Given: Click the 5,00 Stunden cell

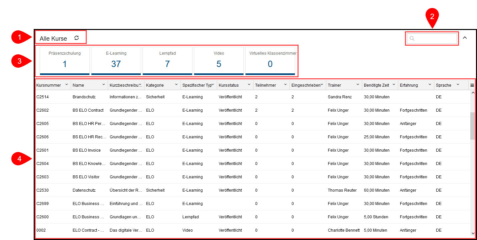Looking at the screenshot, I should tap(376, 217).
